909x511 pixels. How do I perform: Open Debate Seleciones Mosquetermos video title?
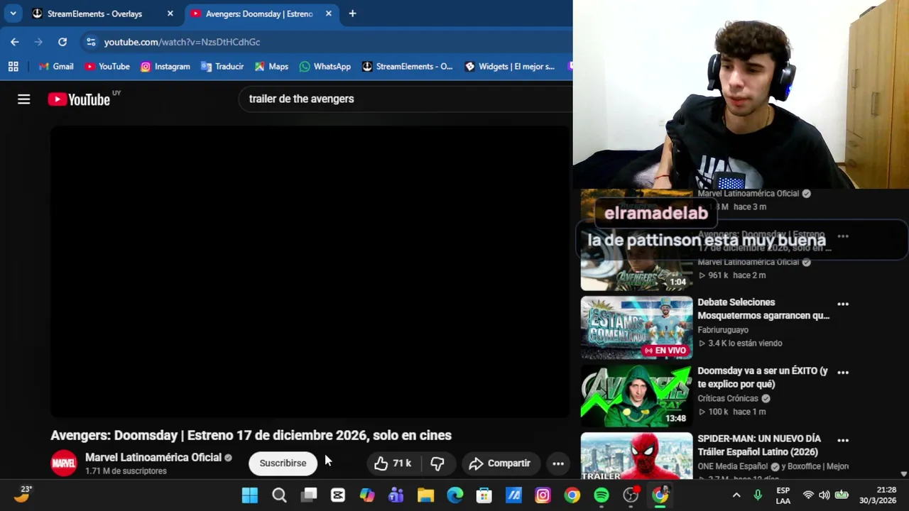763,309
